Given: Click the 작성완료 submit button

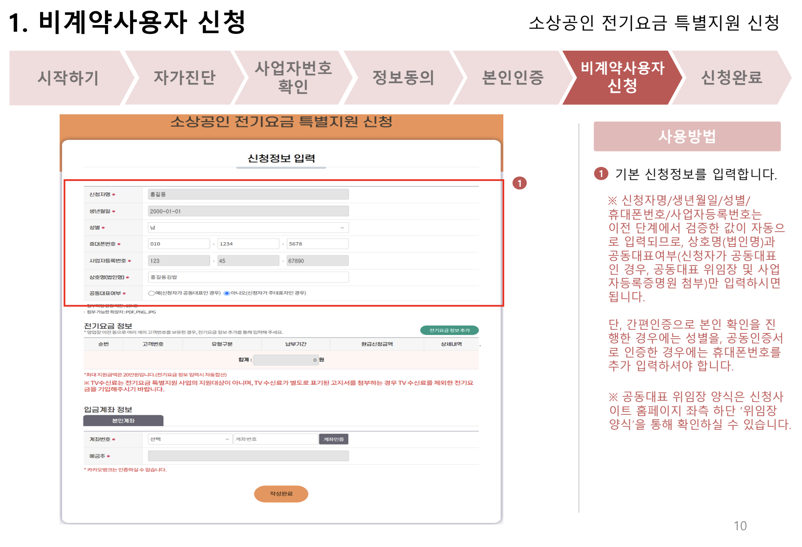Looking at the screenshot, I should 281,494.
